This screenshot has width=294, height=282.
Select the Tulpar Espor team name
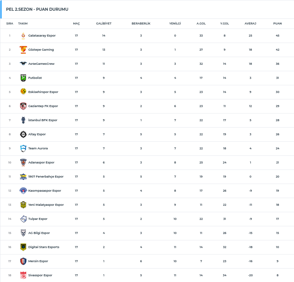click(38, 219)
